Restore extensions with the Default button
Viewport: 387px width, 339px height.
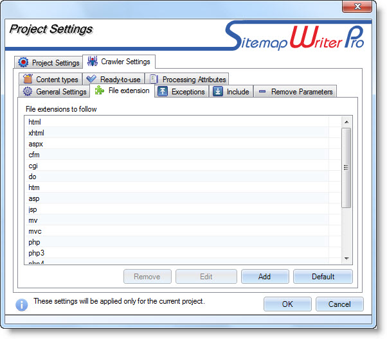pos(323,276)
